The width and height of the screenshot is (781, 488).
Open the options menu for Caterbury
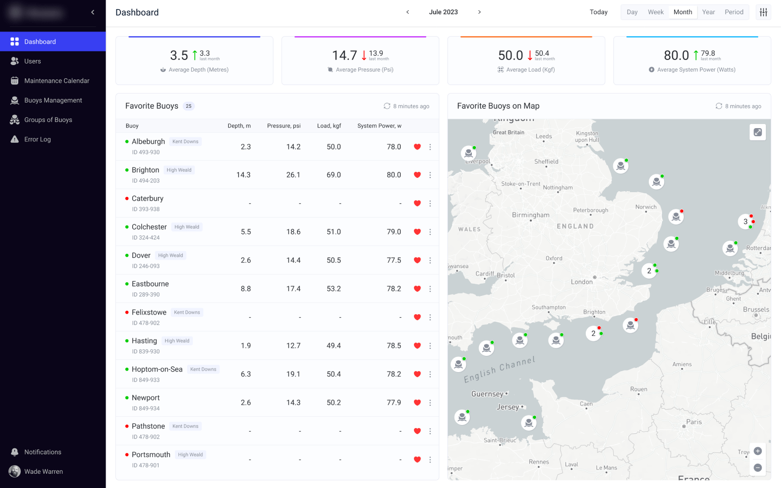pos(430,203)
